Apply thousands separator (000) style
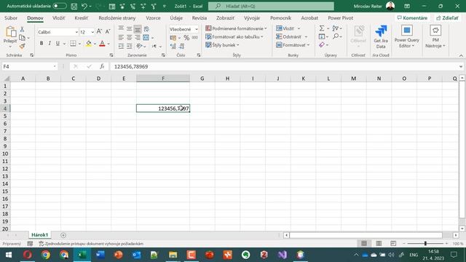 click(194, 38)
